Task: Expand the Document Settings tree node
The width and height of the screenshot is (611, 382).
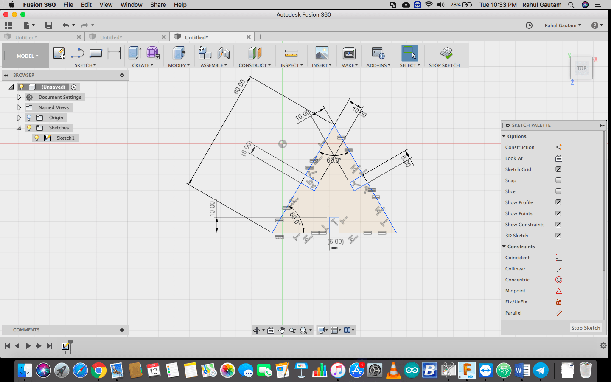Action: (x=19, y=97)
